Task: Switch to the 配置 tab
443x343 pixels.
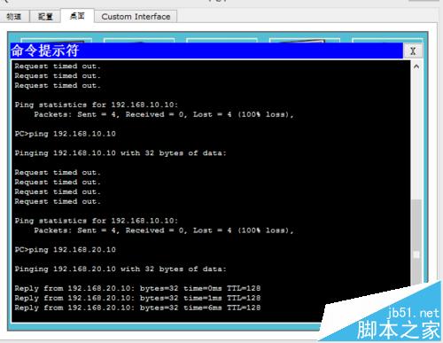Action: pyautogui.click(x=45, y=17)
